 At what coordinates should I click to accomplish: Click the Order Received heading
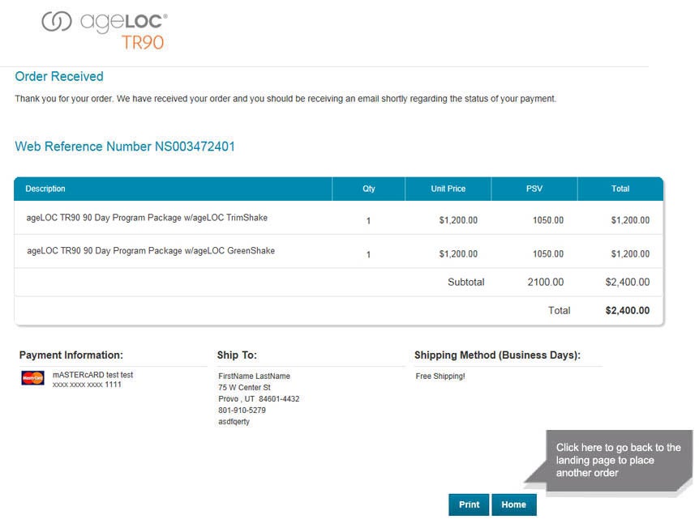pos(59,76)
